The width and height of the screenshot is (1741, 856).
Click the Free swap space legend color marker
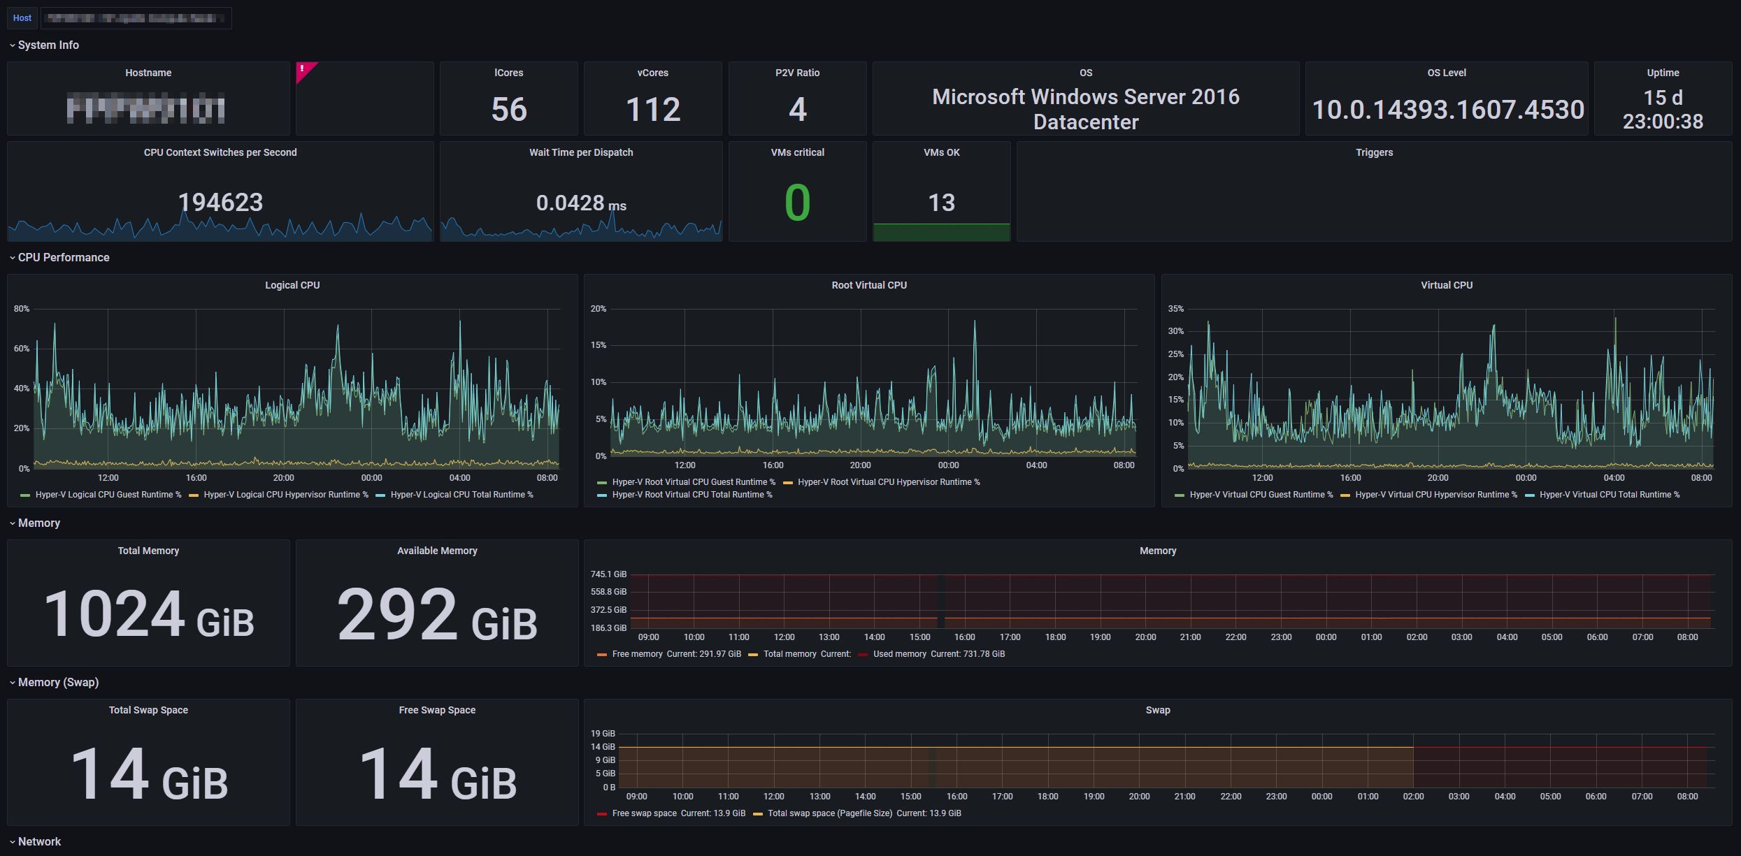(x=601, y=814)
